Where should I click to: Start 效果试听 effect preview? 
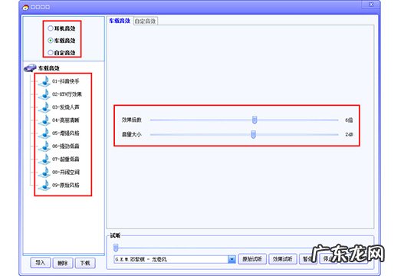[282, 259]
